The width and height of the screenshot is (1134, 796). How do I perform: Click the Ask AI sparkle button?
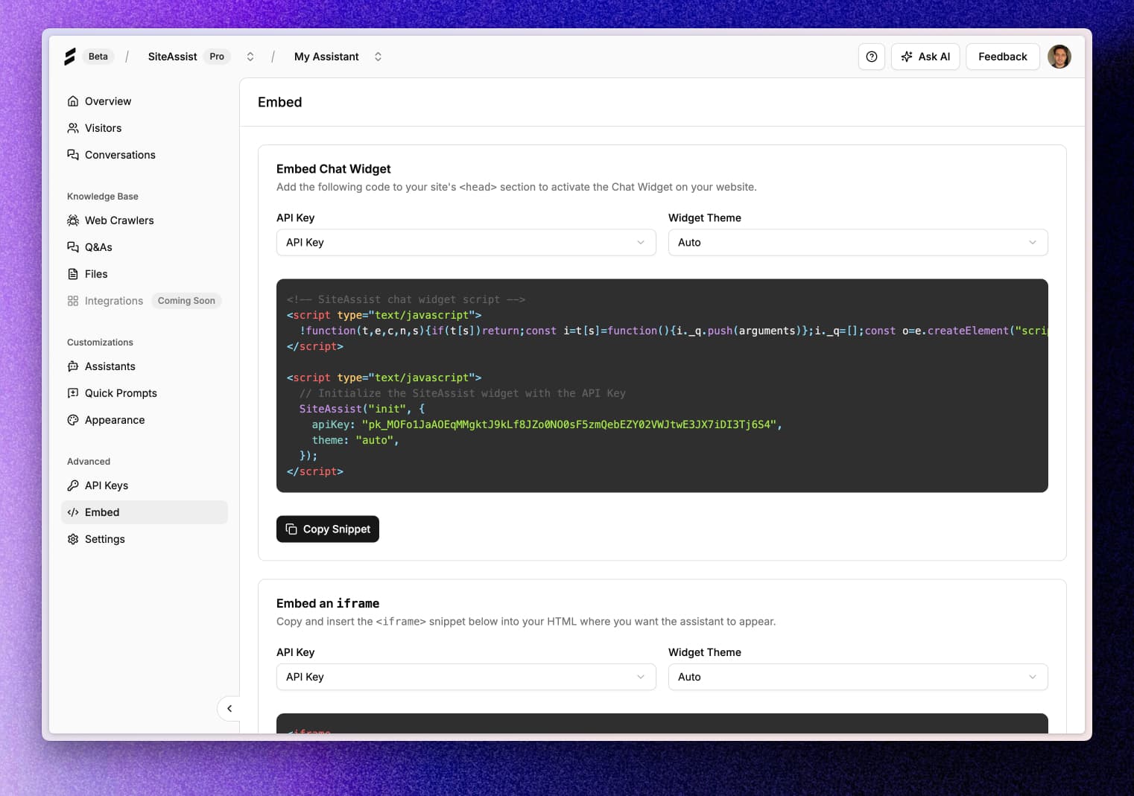925,56
